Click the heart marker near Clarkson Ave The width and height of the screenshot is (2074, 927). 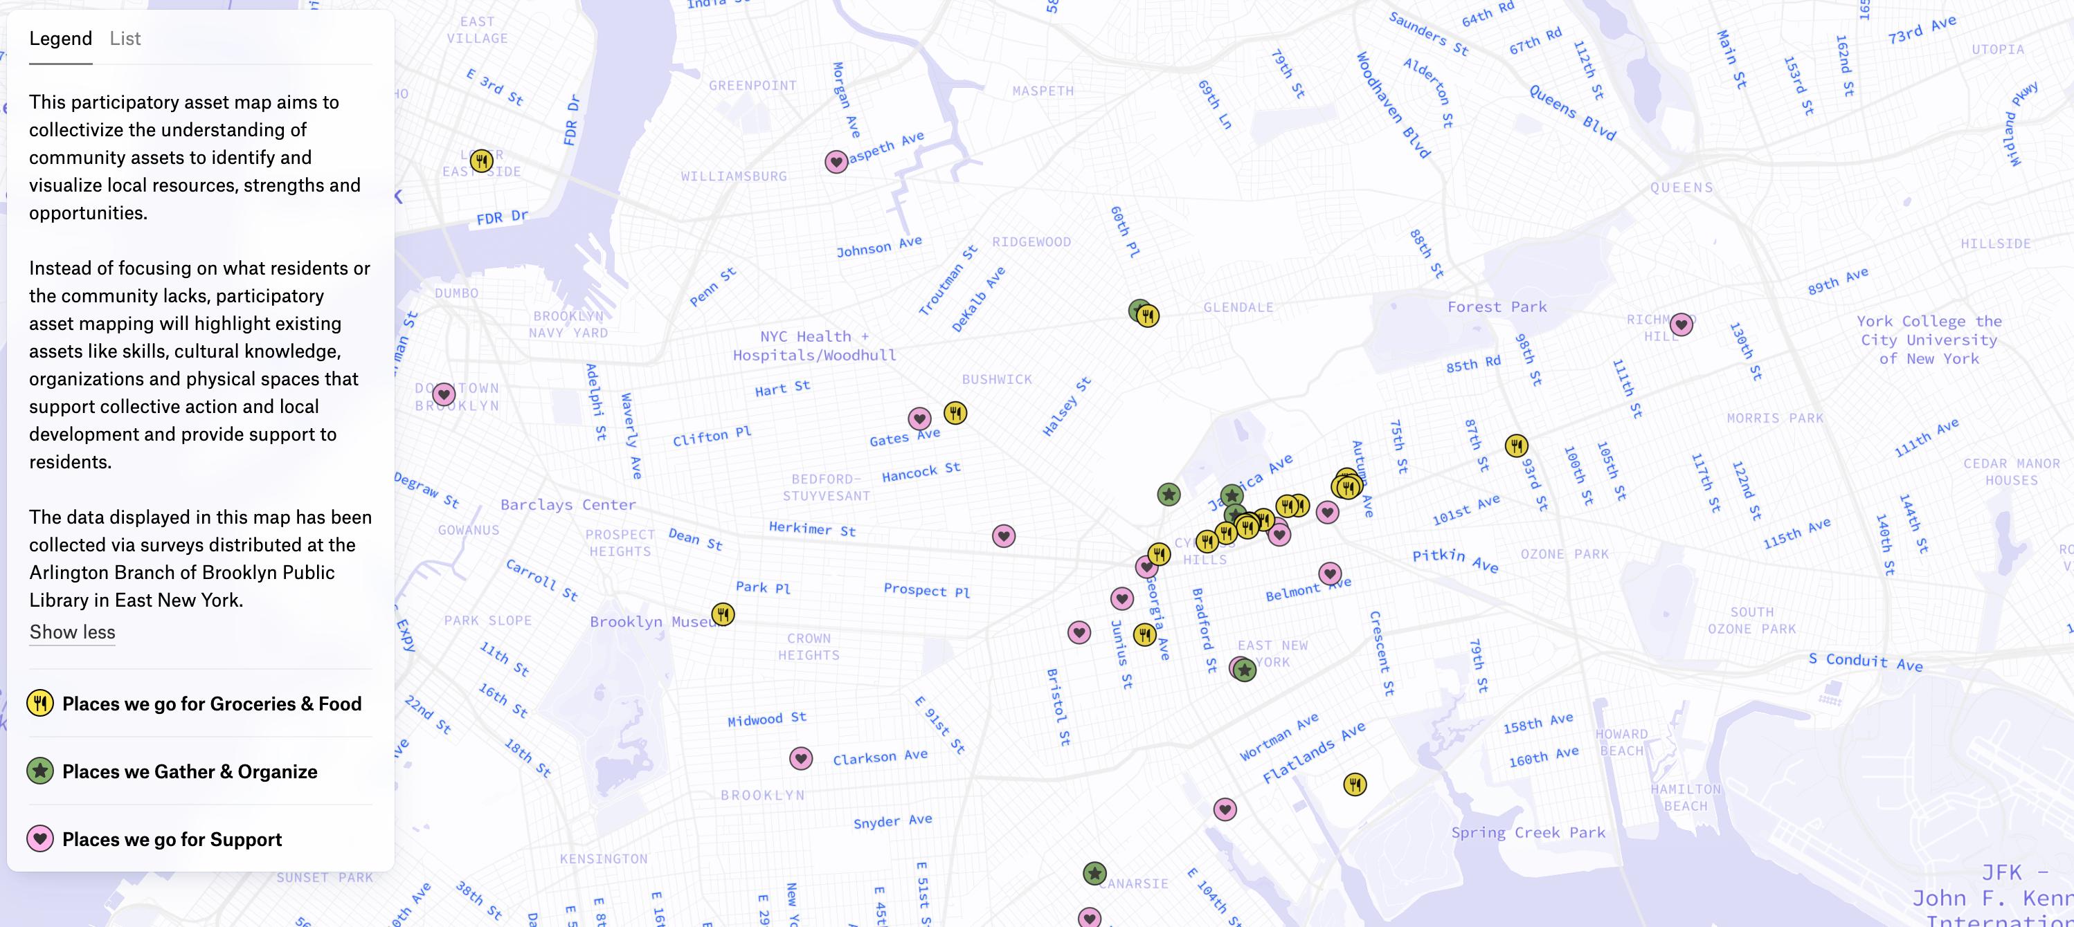(800, 758)
